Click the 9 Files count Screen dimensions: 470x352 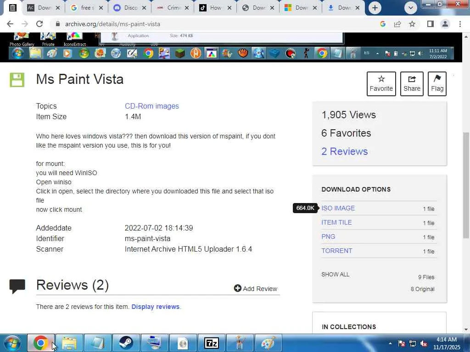click(426, 277)
